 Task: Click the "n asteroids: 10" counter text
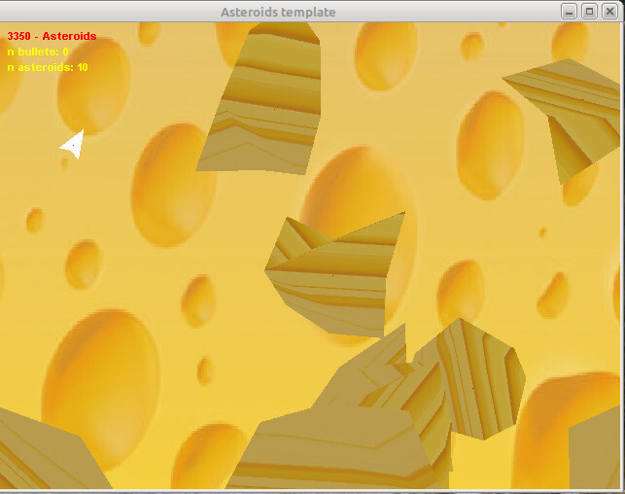click(x=48, y=67)
